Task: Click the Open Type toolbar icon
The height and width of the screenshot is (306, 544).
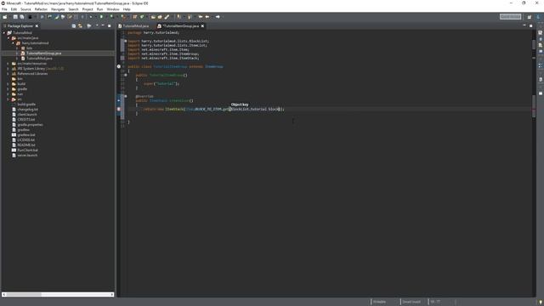Action: pos(153,17)
